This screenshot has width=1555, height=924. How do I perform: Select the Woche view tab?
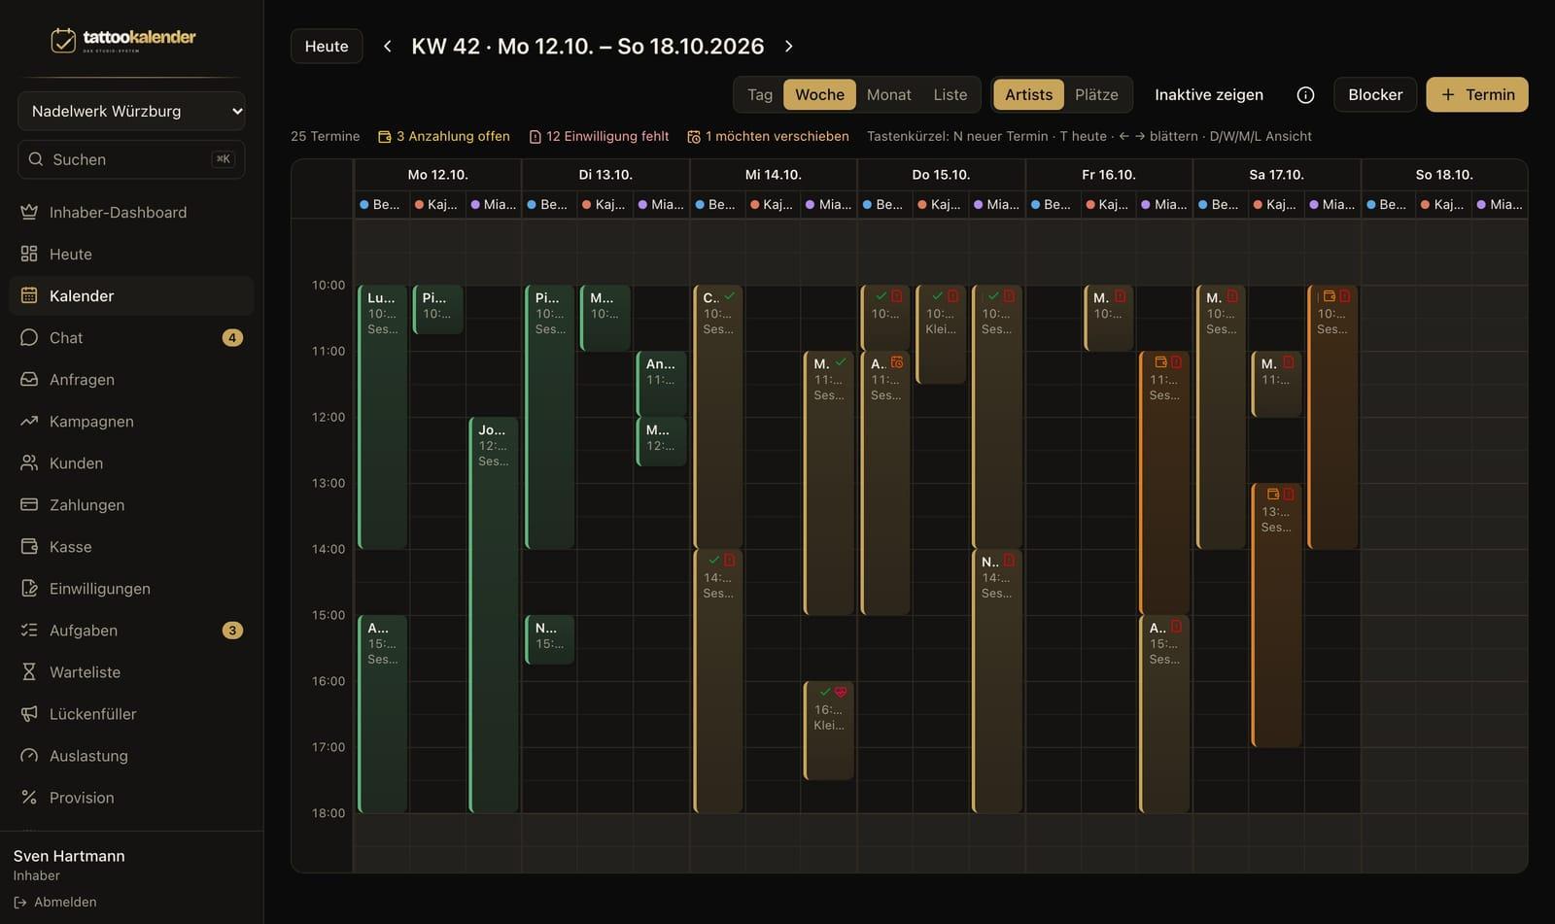pos(819,94)
